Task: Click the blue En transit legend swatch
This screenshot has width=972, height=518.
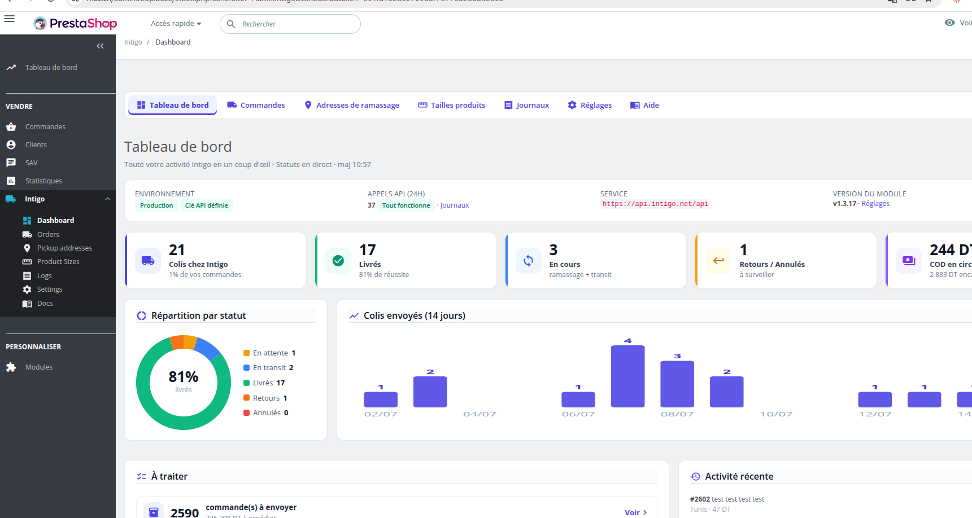Action: pos(246,367)
